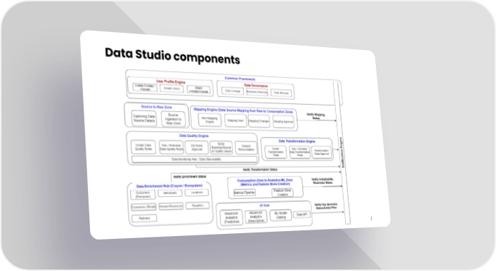
Task: Click the Advanced Analytics (Predictive) box
Action: click(231, 218)
